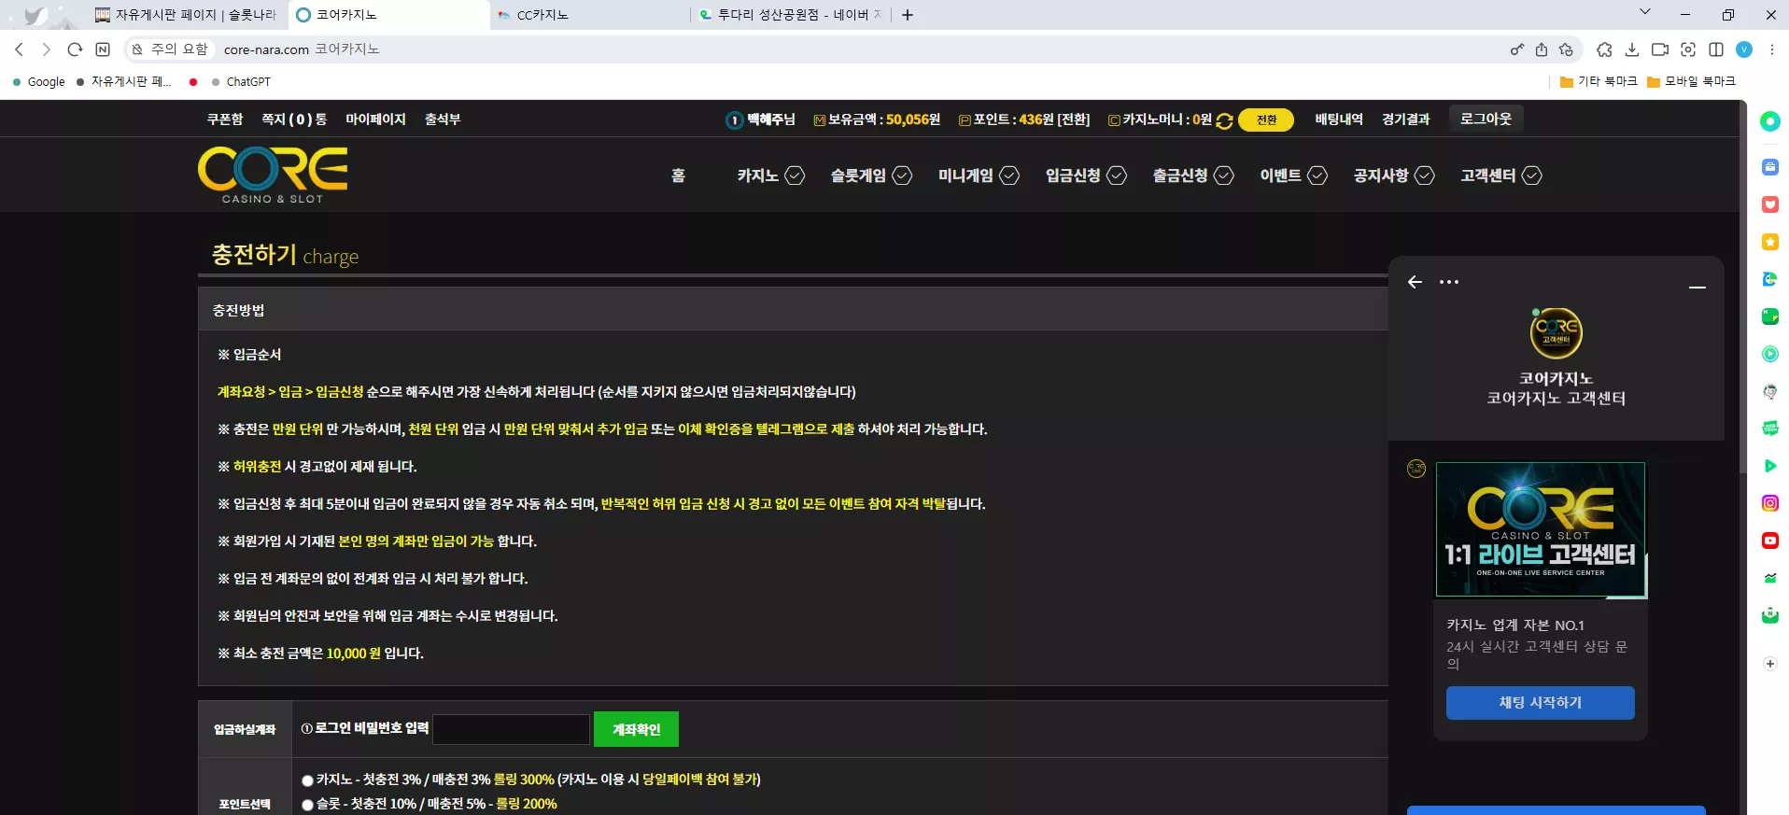Minimize the customer center chat widget
The height and width of the screenshot is (815, 1789).
coord(1697,288)
